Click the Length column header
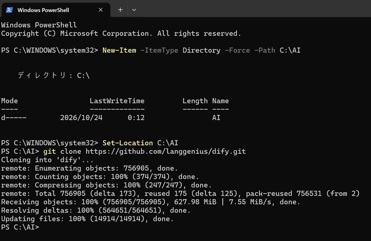The height and width of the screenshot is (241, 371). pyautogui.click(x=195, y=101)
